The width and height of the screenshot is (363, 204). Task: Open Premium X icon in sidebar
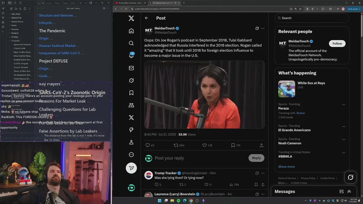click(x=131, y=117)
